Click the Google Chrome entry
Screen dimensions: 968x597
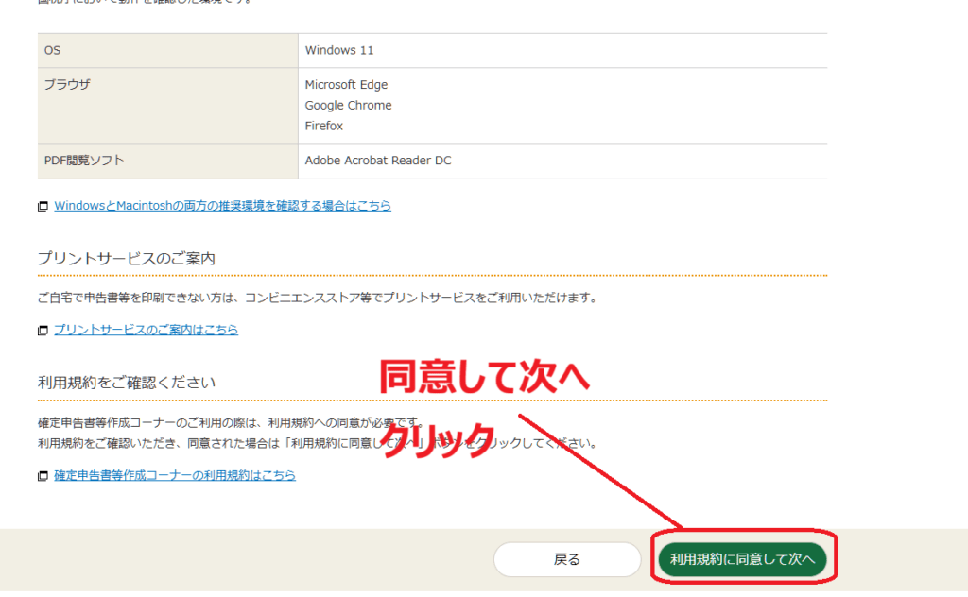[348, 106]
